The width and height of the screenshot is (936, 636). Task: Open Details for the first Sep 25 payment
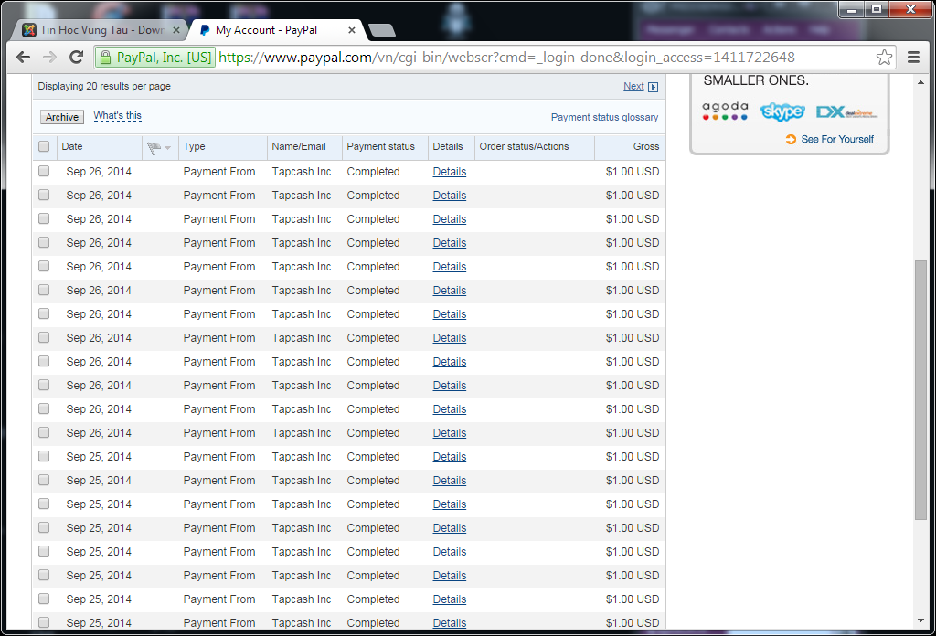coord(450,457)
